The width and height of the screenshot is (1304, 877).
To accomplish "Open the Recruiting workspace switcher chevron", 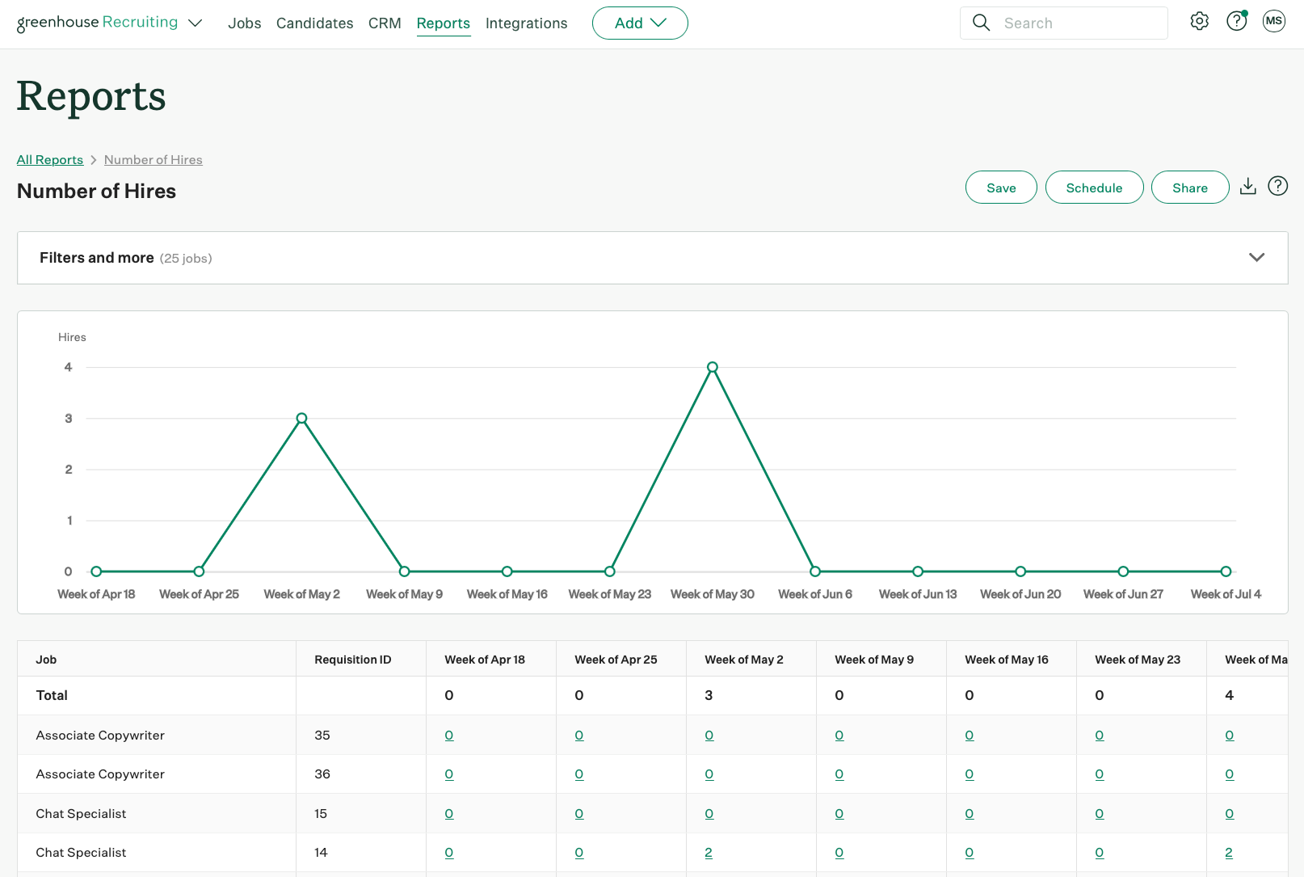I will click(196, 23).
